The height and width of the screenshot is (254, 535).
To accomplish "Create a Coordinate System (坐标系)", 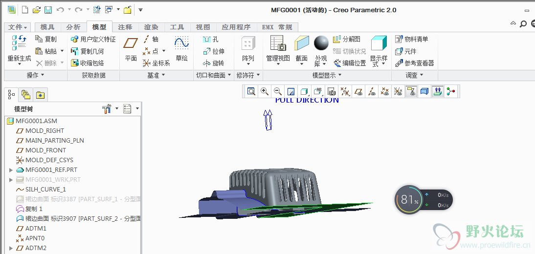I will (x=156, y=63).
